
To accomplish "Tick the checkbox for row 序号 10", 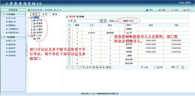I will [69, 63].
